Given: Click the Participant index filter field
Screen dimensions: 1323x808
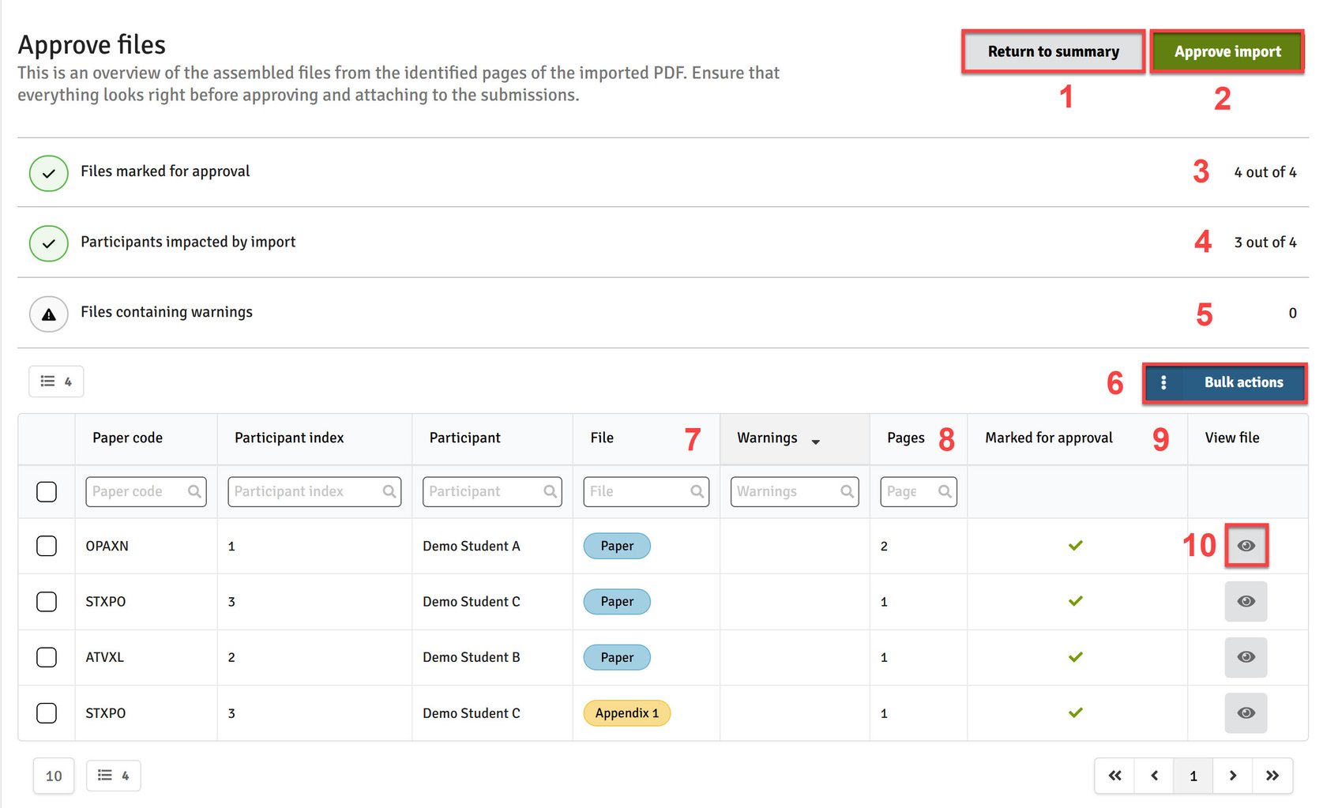Looking at the screenshot, I should [314, 491].
